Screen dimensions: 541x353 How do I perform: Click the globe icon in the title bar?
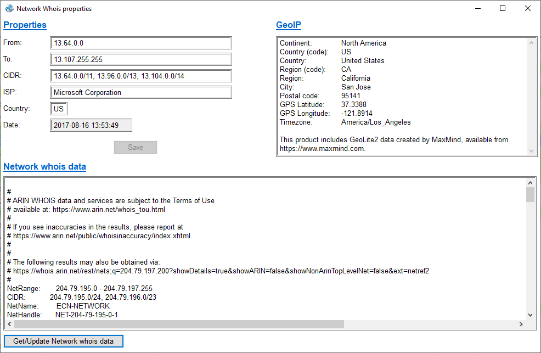point(10,8)
